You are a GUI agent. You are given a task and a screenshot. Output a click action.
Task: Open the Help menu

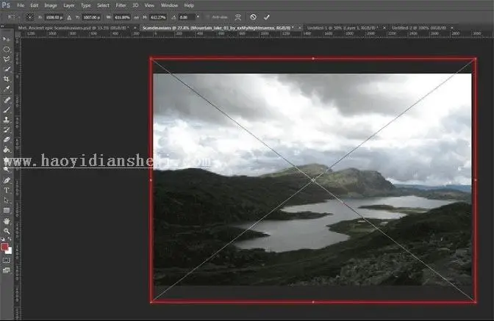[x=189, y=5]
